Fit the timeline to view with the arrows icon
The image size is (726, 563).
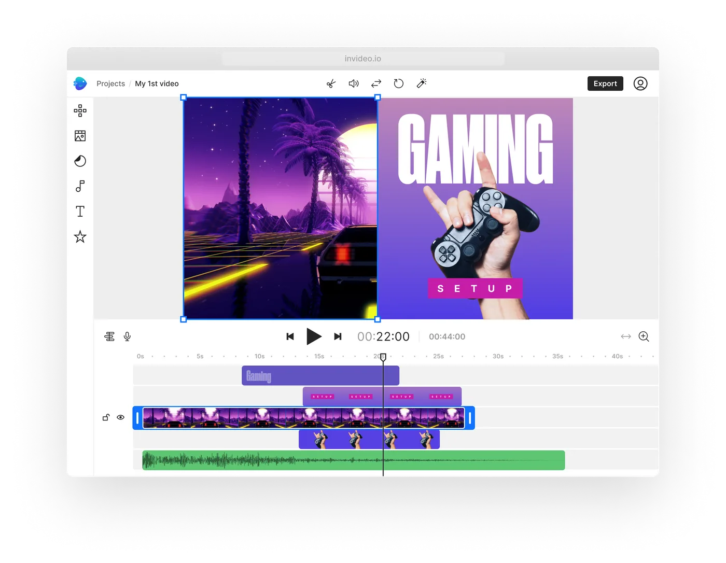tap(626, 336)
